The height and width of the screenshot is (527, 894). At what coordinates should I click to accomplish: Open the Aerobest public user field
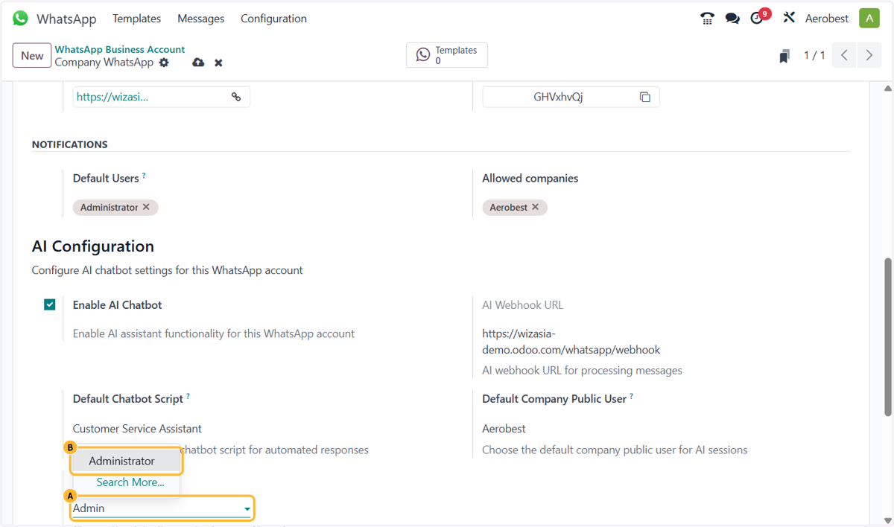[x=504, y=429]
